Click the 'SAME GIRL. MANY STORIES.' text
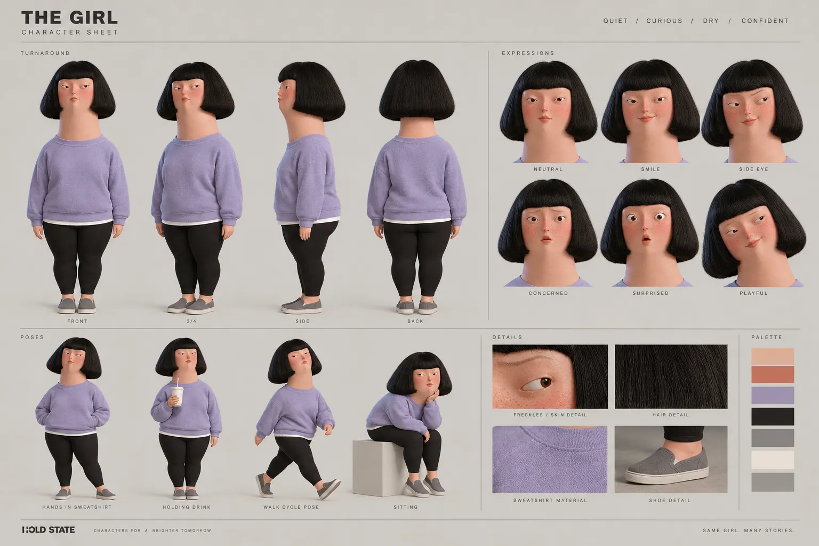The width and height of the screenshot is (819, 546). tap(749, 531)
